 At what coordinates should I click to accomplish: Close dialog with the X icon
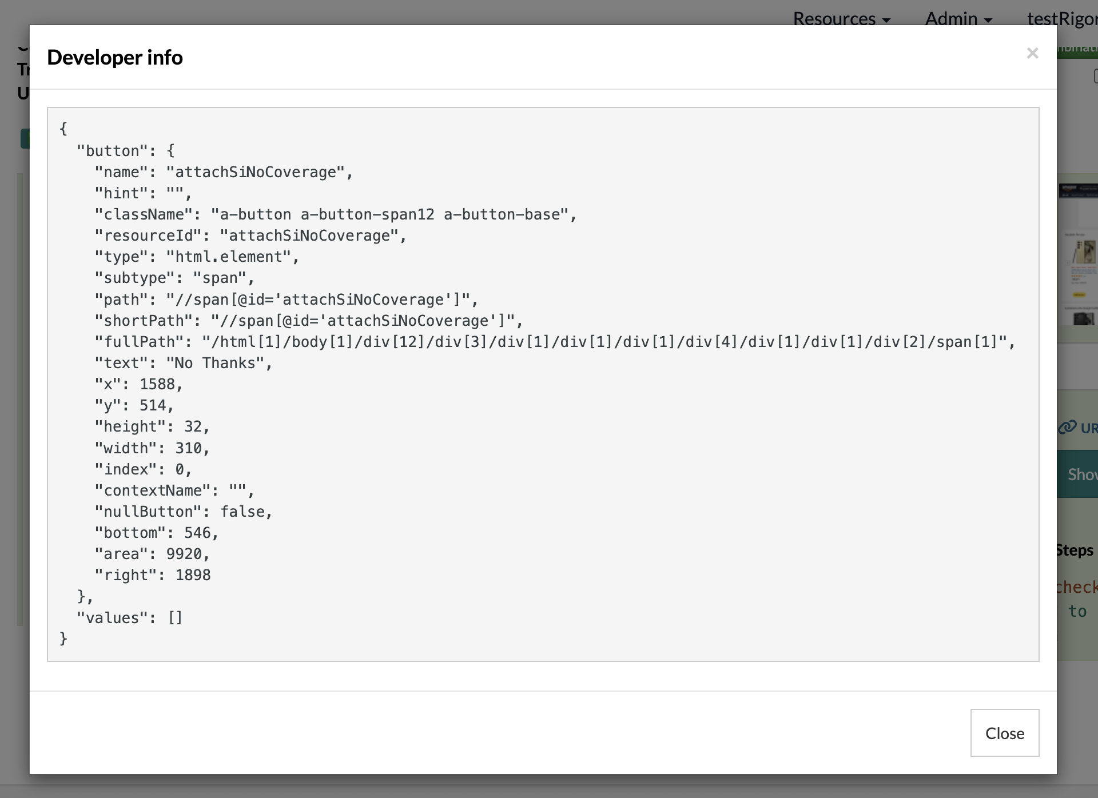(x=1032, y=53)
